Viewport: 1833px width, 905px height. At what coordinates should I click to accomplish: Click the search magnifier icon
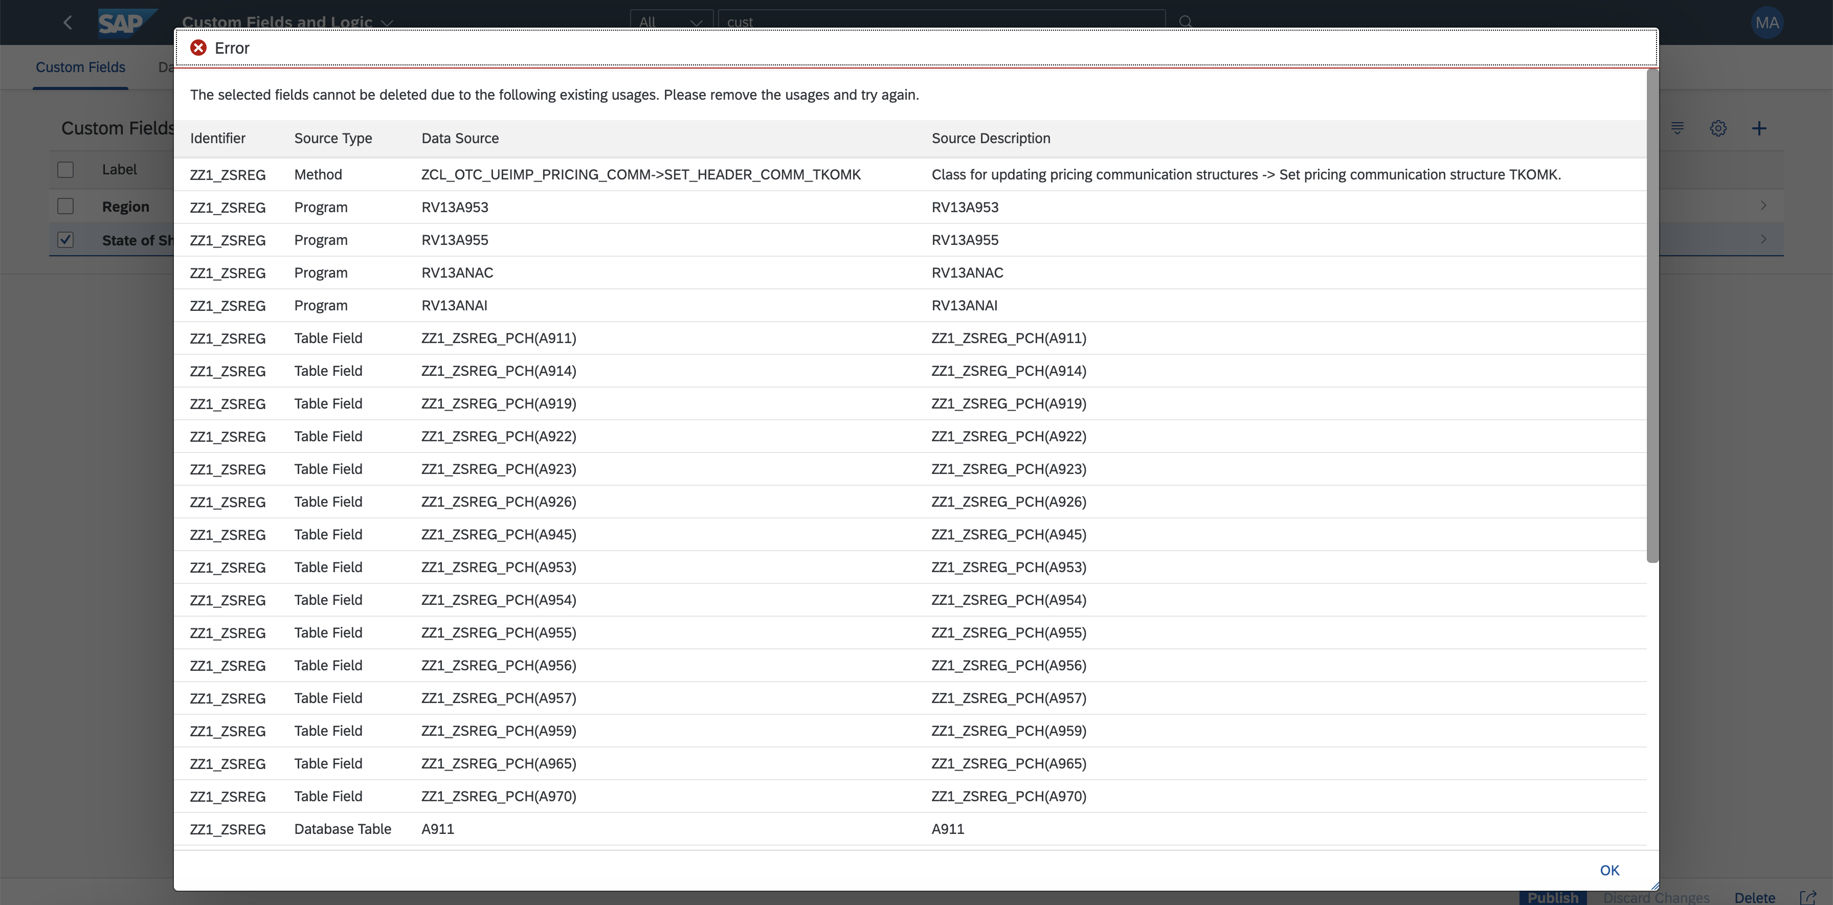pyautogui.click(x=1186, y=21)
